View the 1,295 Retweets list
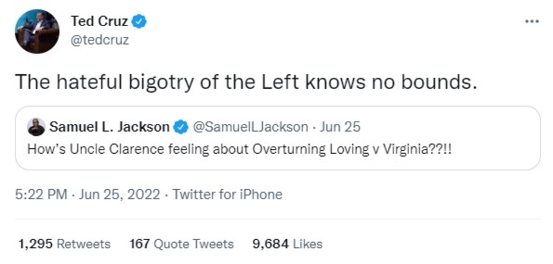This screenshot has height=264, width=553. tap(64, 244)
